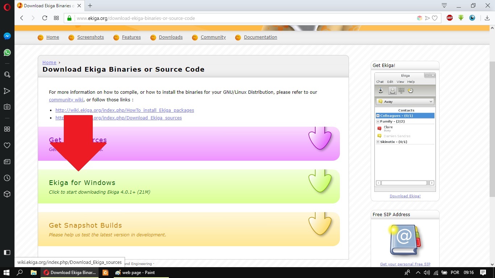Open bookmarks via the sidebar heart icon
Viewport: 495px width, 278px height.
click(7, 145)
